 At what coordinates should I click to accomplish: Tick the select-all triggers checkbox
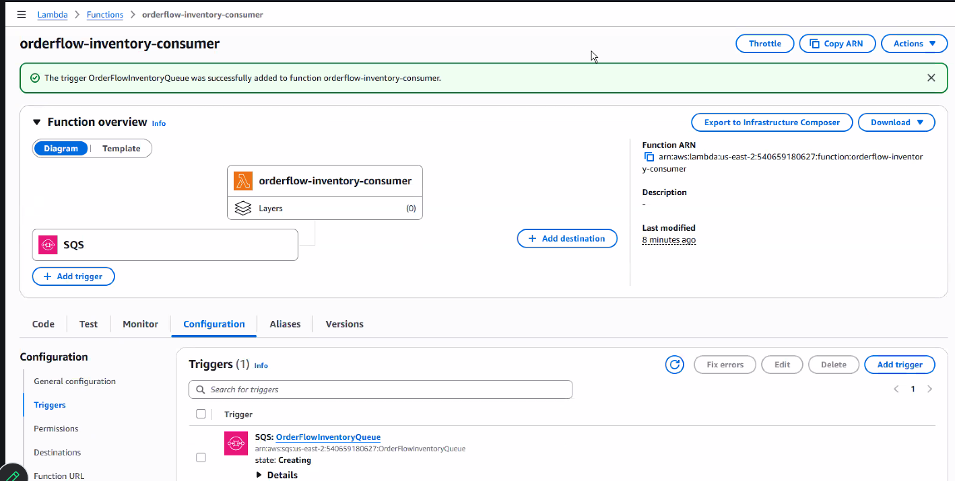coord(201,414)
